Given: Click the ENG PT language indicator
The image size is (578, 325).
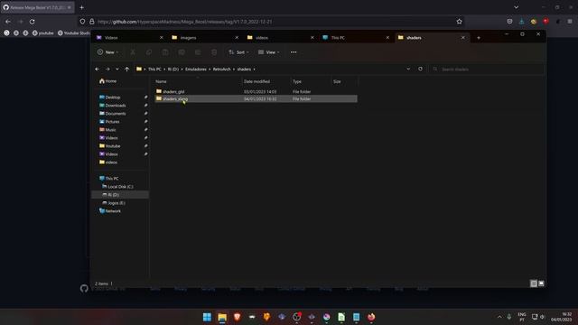Looking at the screenshot, I should pos(522,317).
